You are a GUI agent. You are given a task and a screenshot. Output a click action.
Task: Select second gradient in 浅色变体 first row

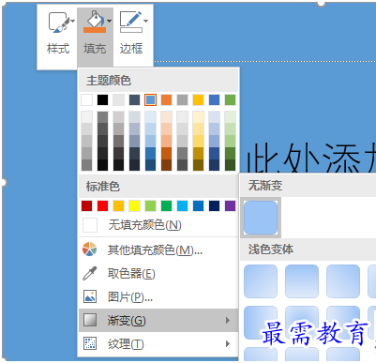click(302, 281)
